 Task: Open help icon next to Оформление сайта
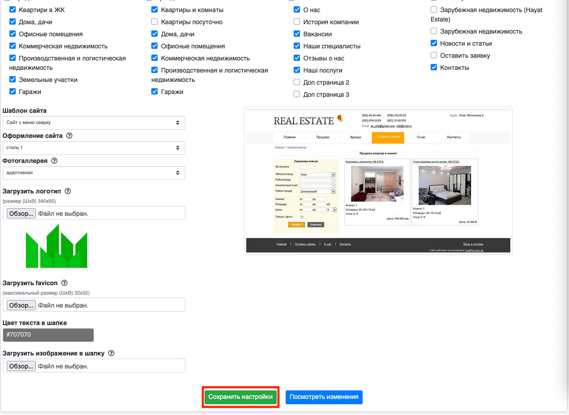coord(69,136)
